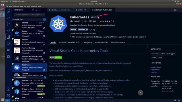The width and height of the screenshot is (182, 102).
Task: Collapse the Installed extensions section
Action: click(13, 20)
